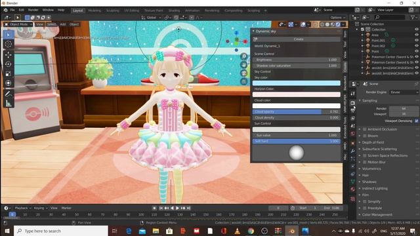Screen dimensions: 420x236
Task: Enable Screen Space Reflections checkbox
Action: (365, 155)
